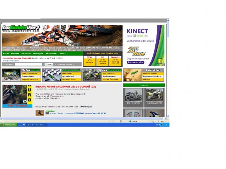This screenshot has width=226, height=169.
Task: Click the horizontal scrollbar of the page
Action: tap(84, 118)
